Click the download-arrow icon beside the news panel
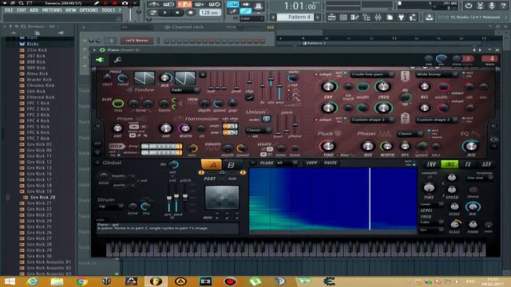The height and width of the screenshot is (287, 511). (430, 18)
